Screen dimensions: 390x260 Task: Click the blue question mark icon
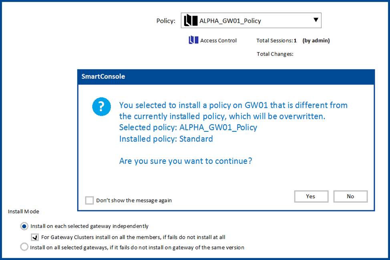101,107
